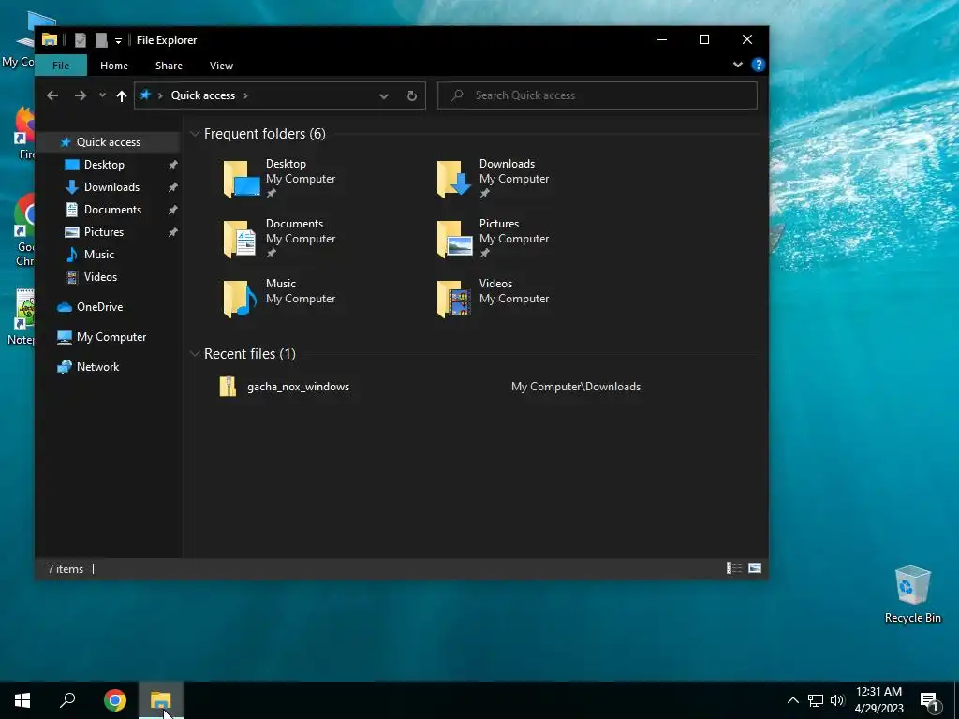The height and width of the screenshot is (719, 959).
Task: Open the taskbar clock and date
Action: [878, 700]
